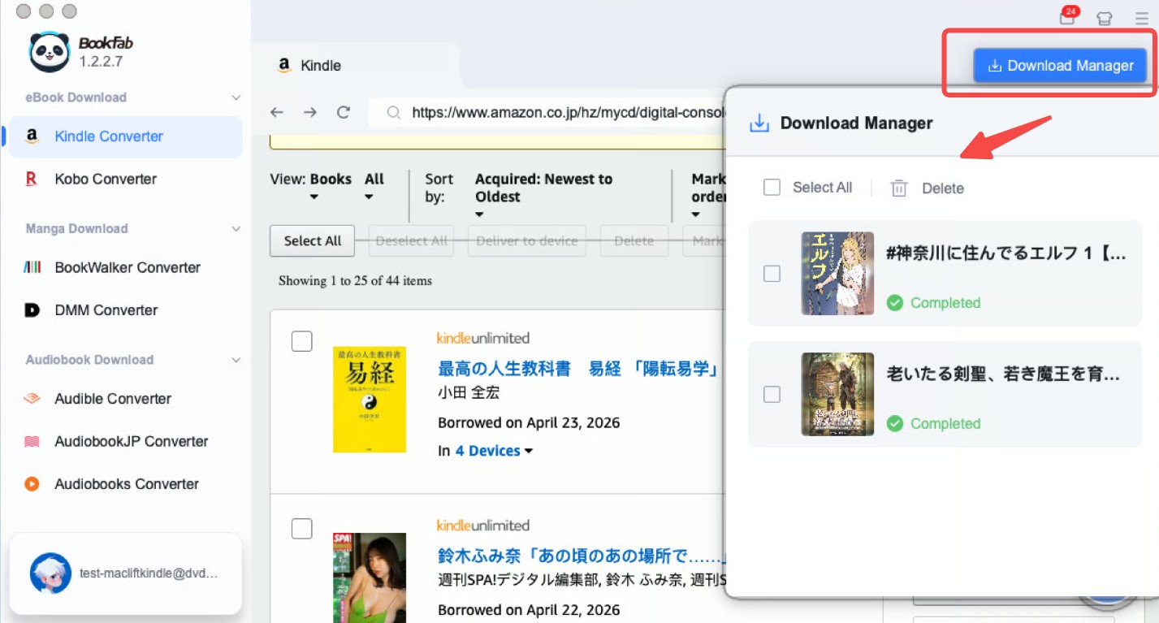Image resolution: width=1159 pixels, height=623 pixels.
Task: Click the search icon in the URL bar
Action: [x=394, y=113]
